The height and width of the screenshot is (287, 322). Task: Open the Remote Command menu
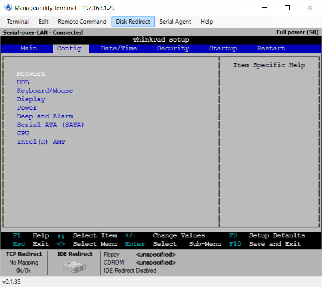click(x=82, y=22)
